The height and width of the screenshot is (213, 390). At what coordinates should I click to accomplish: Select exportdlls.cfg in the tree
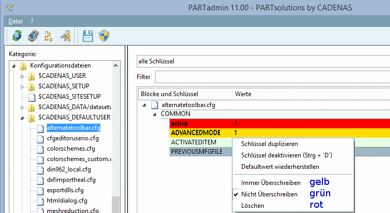[65, 190]
